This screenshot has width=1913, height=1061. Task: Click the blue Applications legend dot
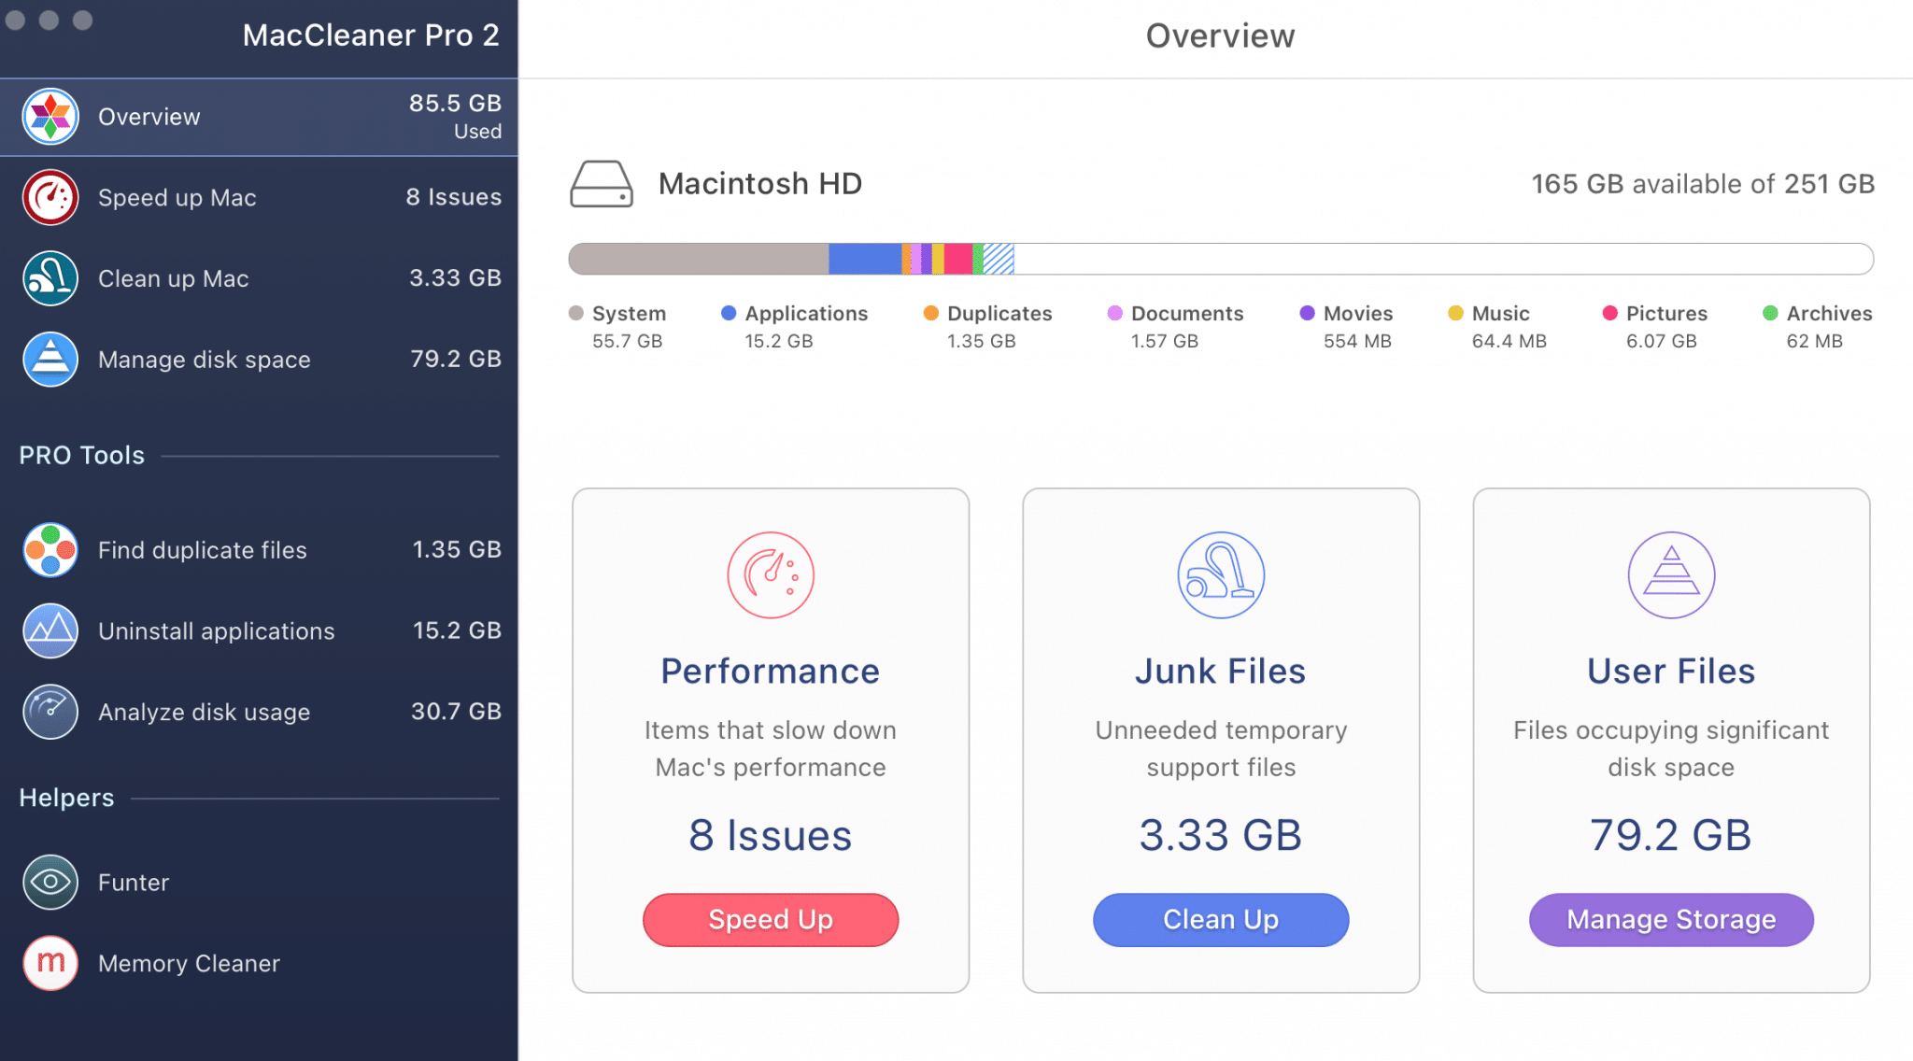pos(729,313)
